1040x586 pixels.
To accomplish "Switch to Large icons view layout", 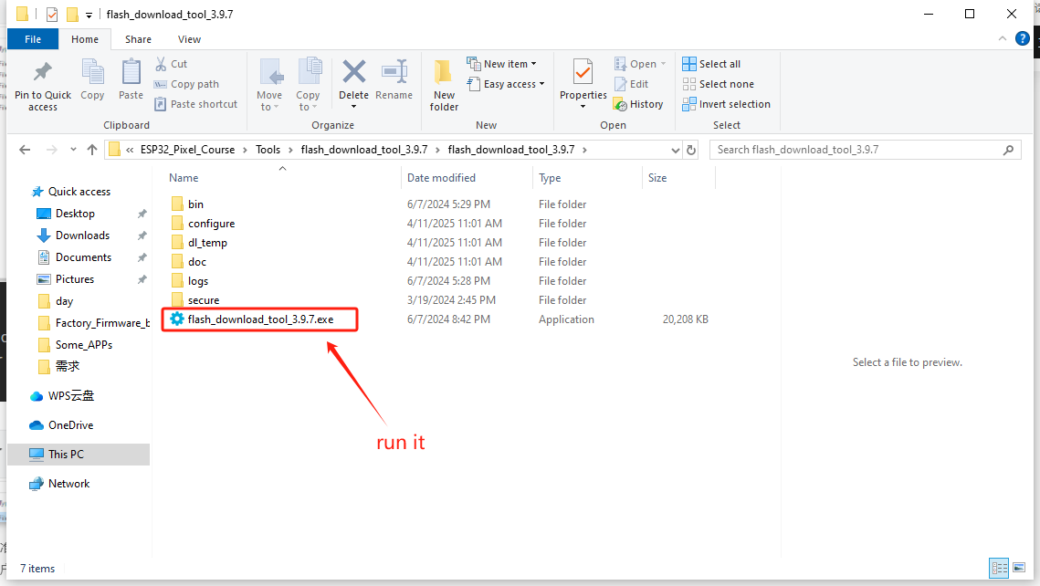I will [x=1019, y=568].
